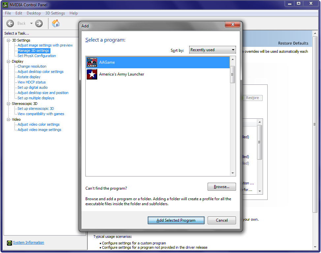Open Set PhysX Configuration task
The width and height of the screenshot is (321, 253).
tap(37, 56)
